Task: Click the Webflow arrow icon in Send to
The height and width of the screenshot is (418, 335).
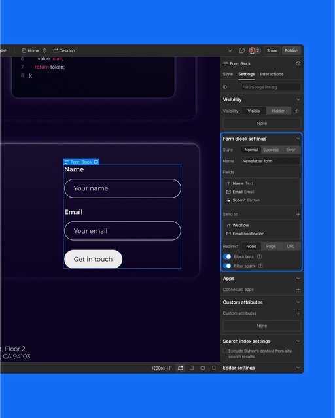Action: click(x=228, y=225)
